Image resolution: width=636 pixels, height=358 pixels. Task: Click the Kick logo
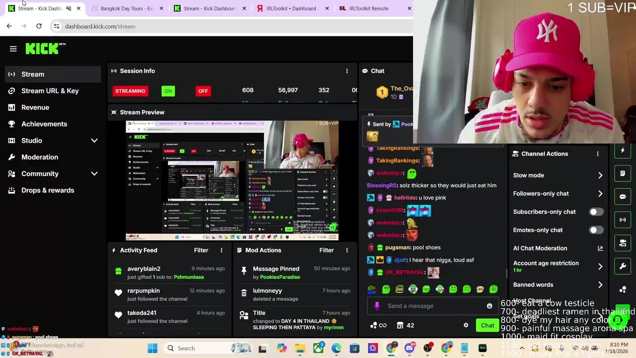[x=45, y=48]
